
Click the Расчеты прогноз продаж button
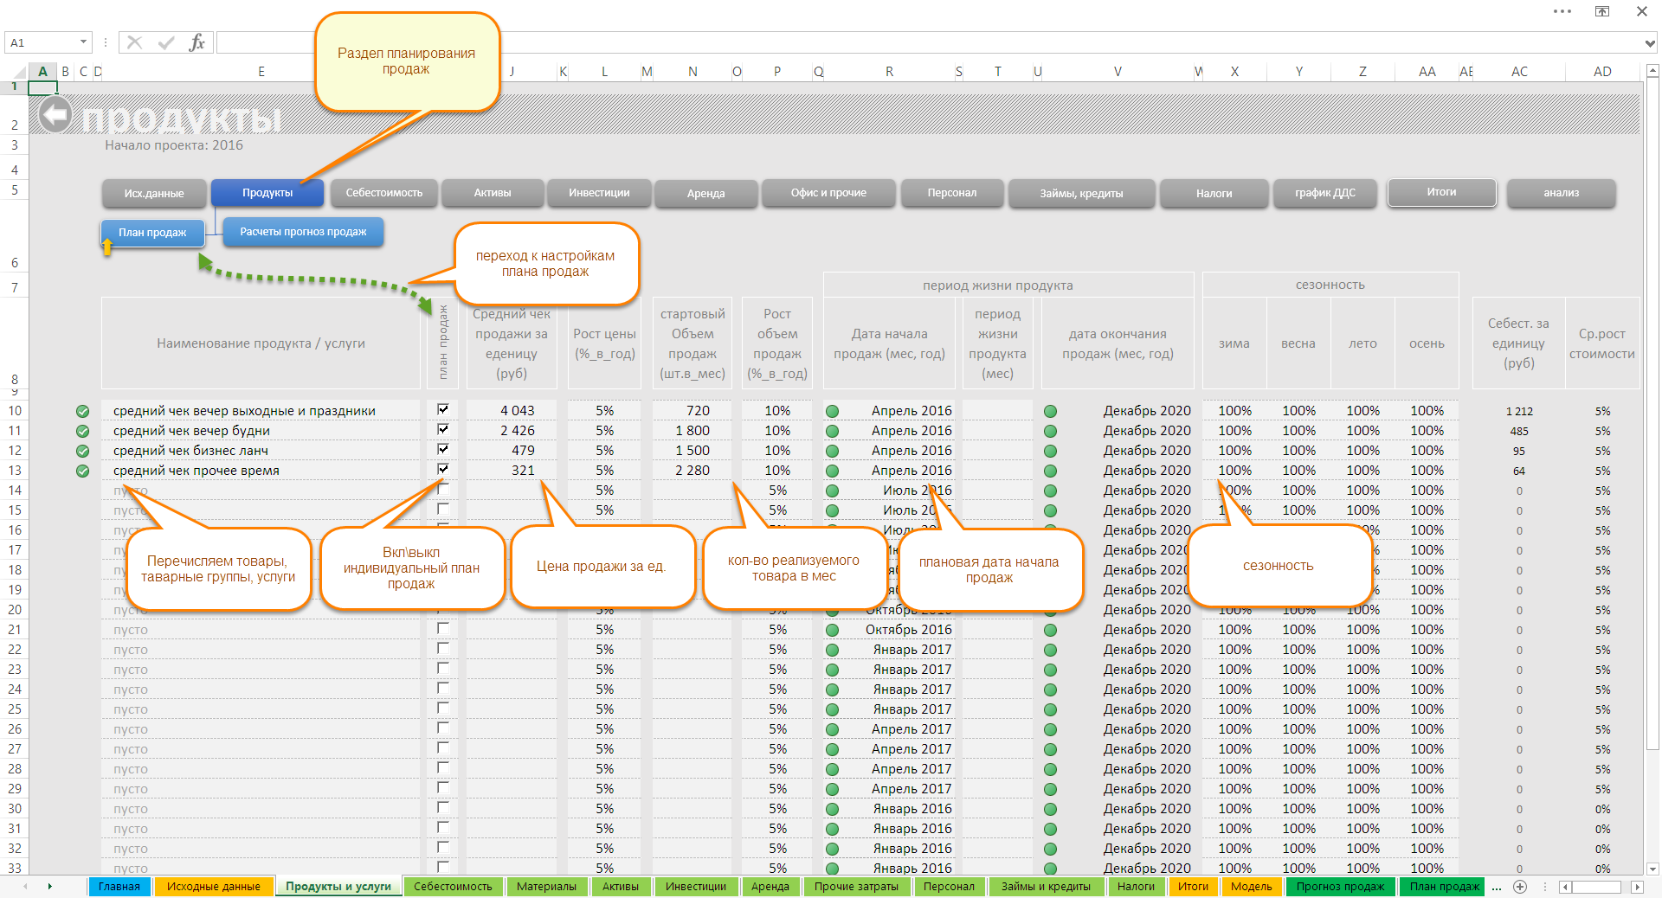pos(303,232)
